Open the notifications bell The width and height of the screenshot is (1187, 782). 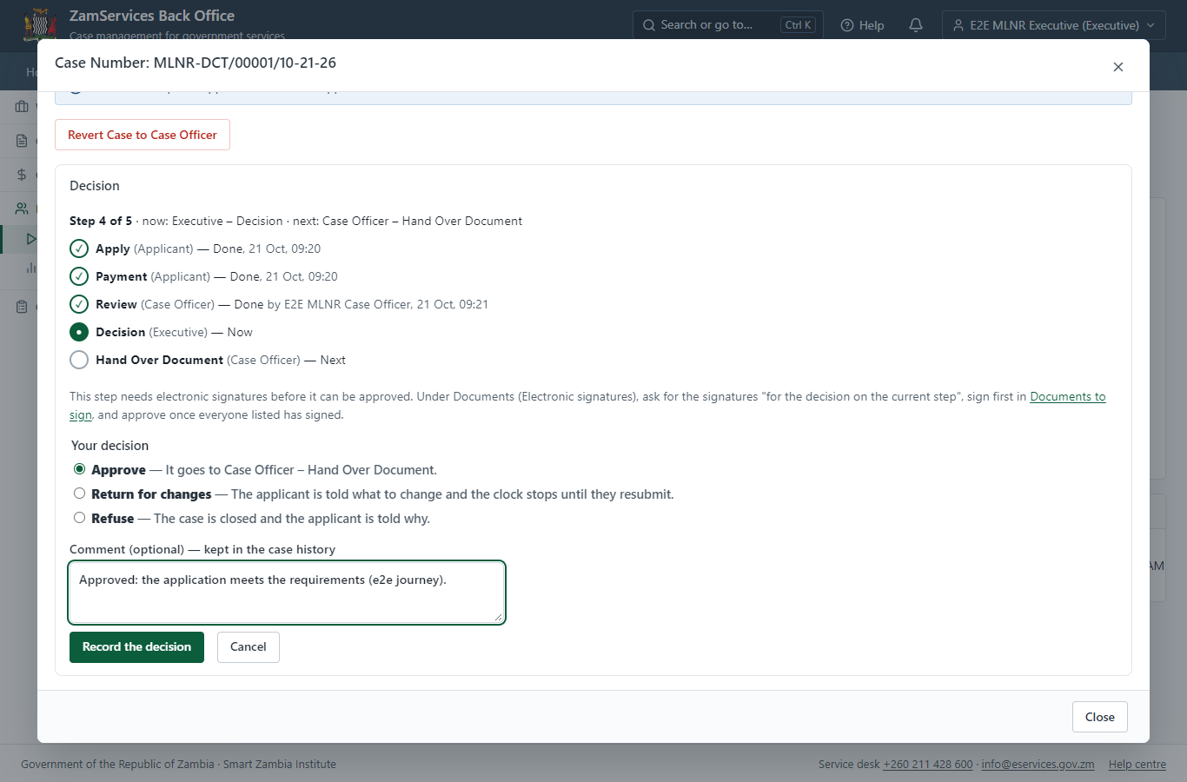click(916, 25)
